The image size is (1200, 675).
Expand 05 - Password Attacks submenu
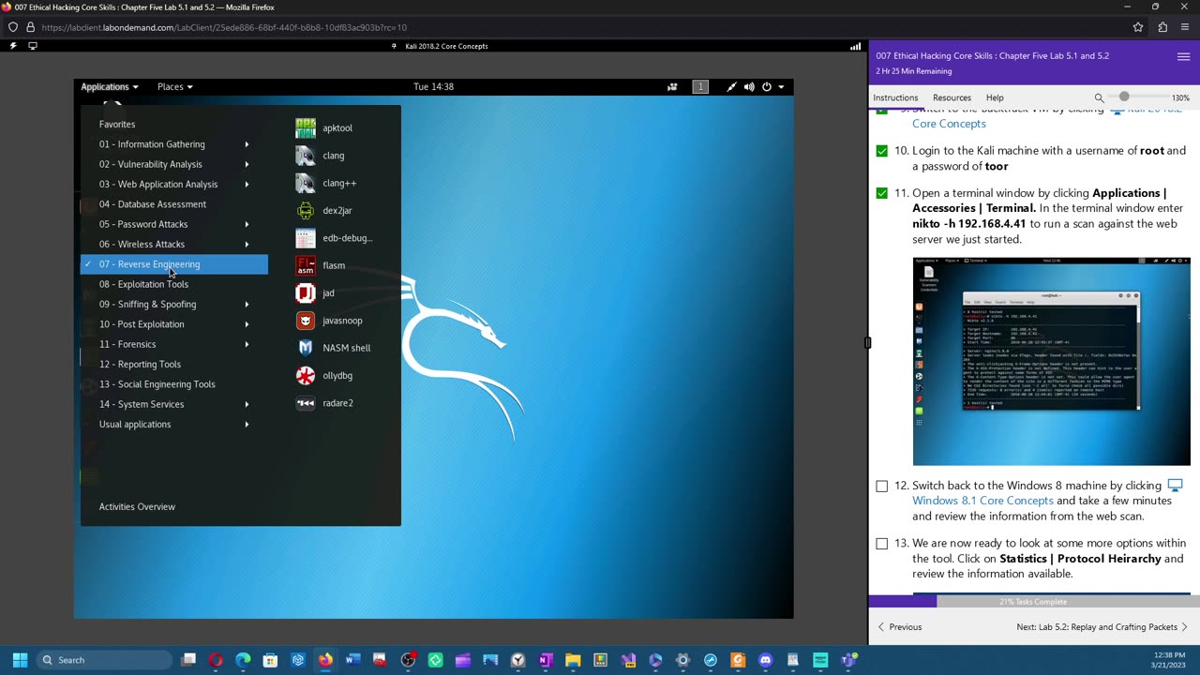174,224
